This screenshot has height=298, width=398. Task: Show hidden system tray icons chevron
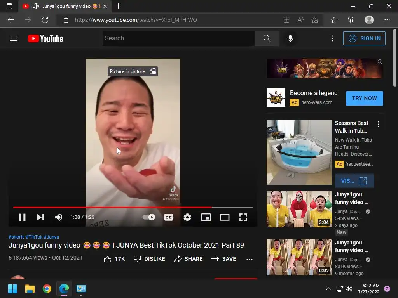[x=328, y=289]
